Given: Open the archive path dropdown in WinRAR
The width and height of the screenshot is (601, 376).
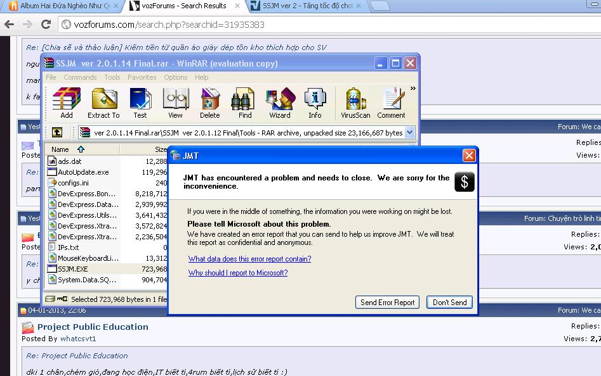Looking at the screenshot, I should [410, 132].
